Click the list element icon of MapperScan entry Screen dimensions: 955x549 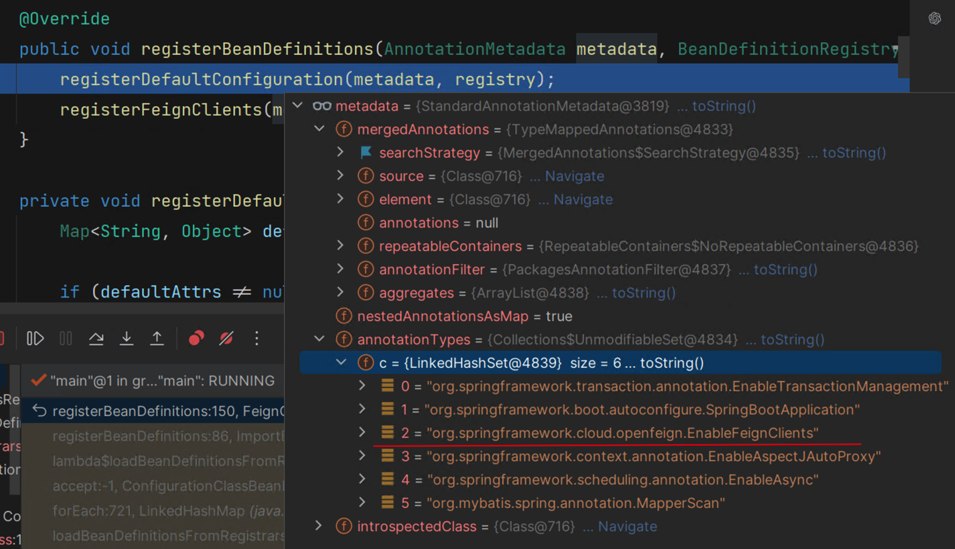[387, 502]
